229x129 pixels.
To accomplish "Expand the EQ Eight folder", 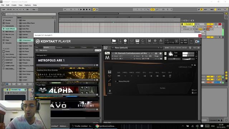I will click(18, 49).
